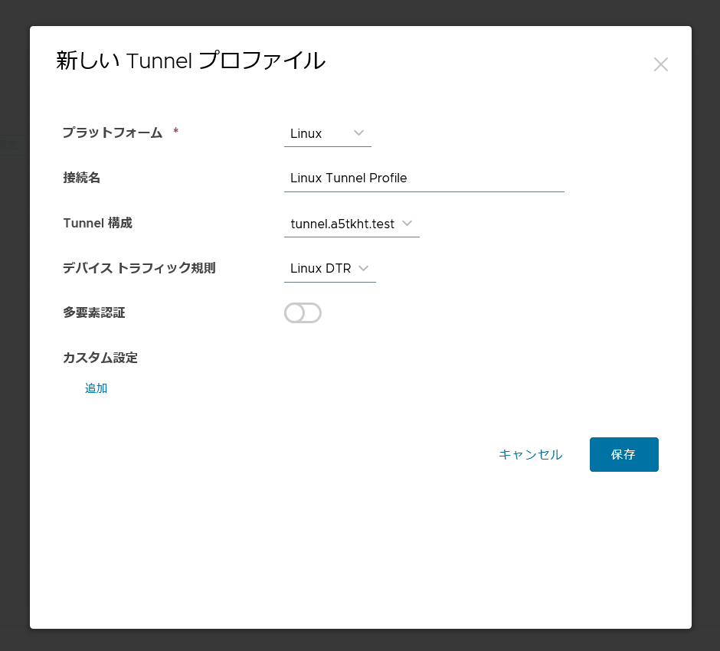
Task: Click the プラットフォーム label
Action: (x=113, y=132)
